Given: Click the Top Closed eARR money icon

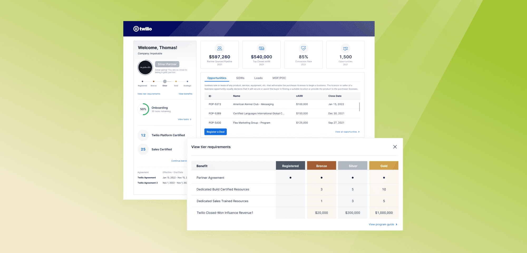Looking at the screenshot, I should (x=261, y=48).
